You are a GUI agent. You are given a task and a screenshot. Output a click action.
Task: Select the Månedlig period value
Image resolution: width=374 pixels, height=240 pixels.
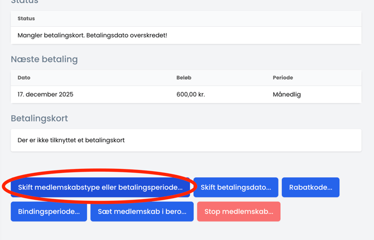click(x=286, y=95)
